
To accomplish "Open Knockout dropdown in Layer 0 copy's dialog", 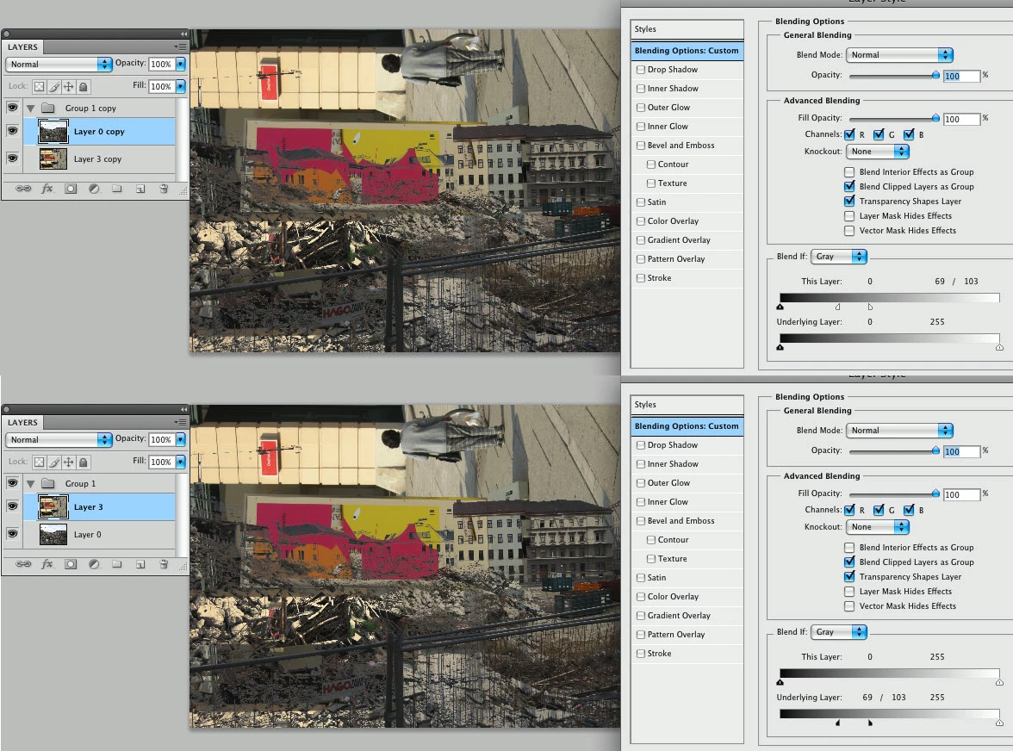I will (877, 151).
